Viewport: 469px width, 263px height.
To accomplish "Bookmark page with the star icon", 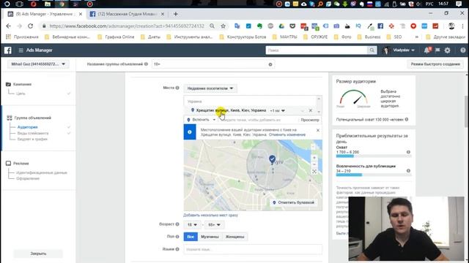I will (223, 26).
